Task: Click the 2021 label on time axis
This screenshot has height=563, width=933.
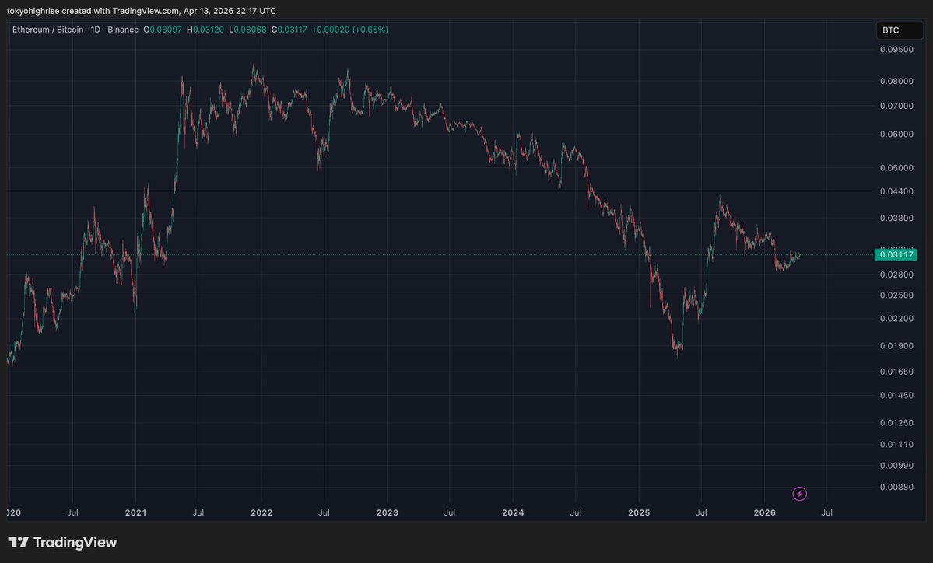Action: [x=135, y=512]
